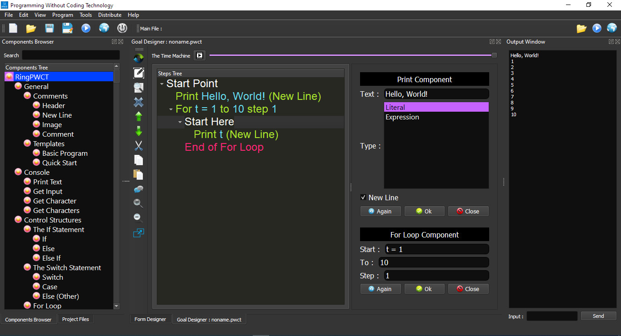The height and width of the screenshot is (336, 621).
Task: Select Expression as the Text type
Action: click(x=402, y=117)
